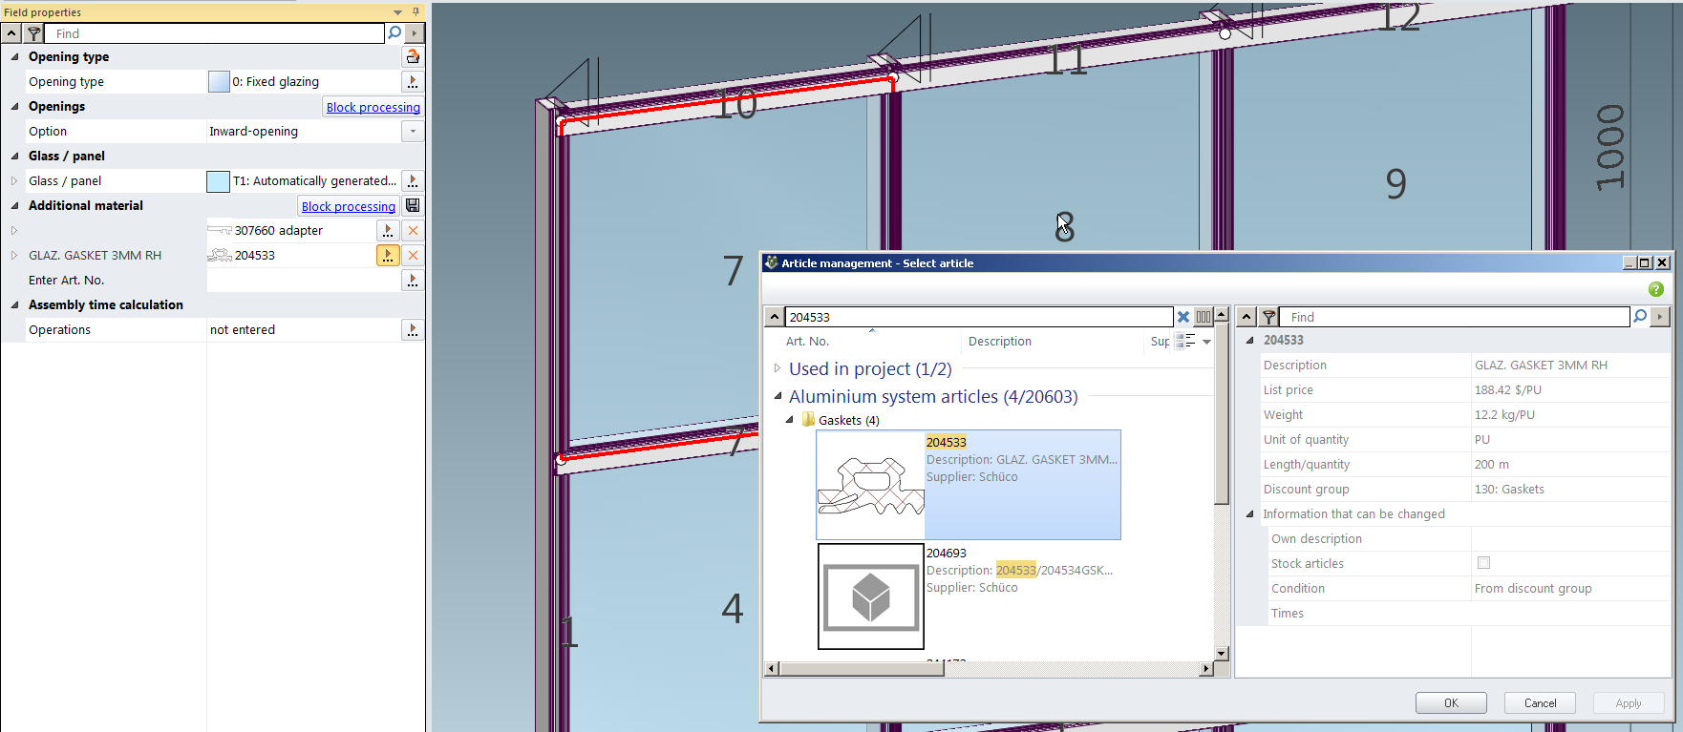Collapse the Gaskets folder node

pyautogui.click(x=790, y=420)
